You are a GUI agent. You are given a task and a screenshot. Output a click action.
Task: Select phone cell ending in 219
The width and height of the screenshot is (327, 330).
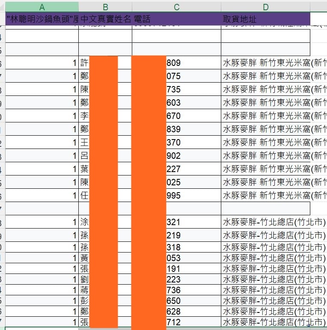[176, 235]
